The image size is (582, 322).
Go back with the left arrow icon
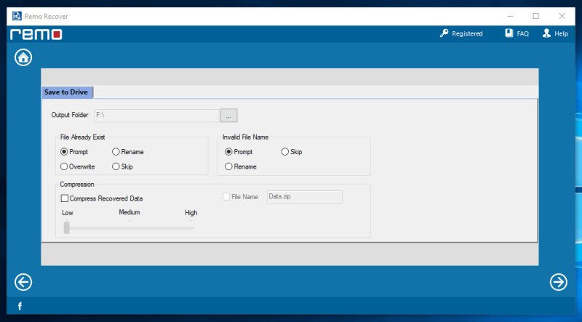[23, 282]
